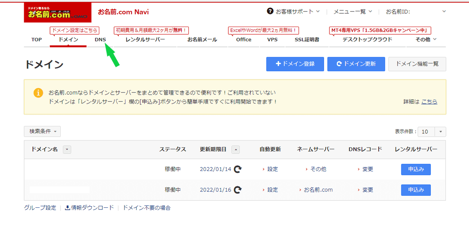Click the DNSレコード column header
This screenshot has width=469, height=225.
[x=365, y=149]
